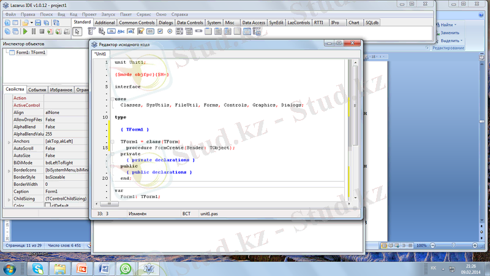The image size is (490, 276).
Task: Click the Заменить button in Word
Action: [449, 33]
